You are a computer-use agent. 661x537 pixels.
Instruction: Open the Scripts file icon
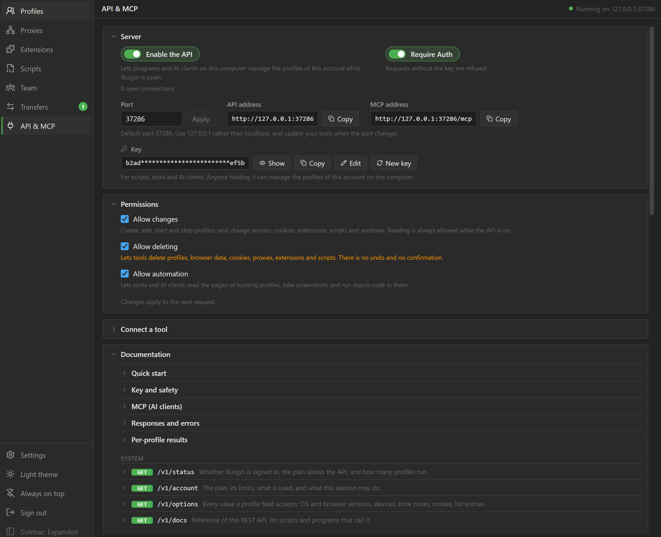[10, 69]
